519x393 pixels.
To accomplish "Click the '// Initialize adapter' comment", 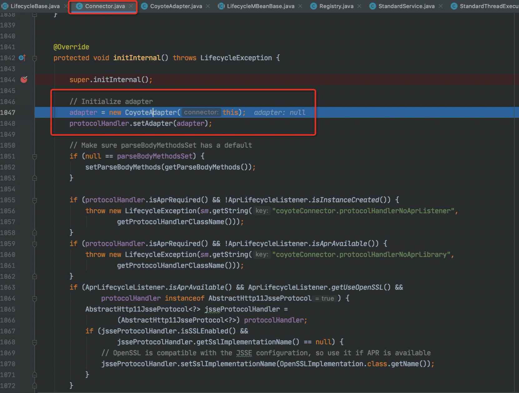I will [x=111, y=102].
